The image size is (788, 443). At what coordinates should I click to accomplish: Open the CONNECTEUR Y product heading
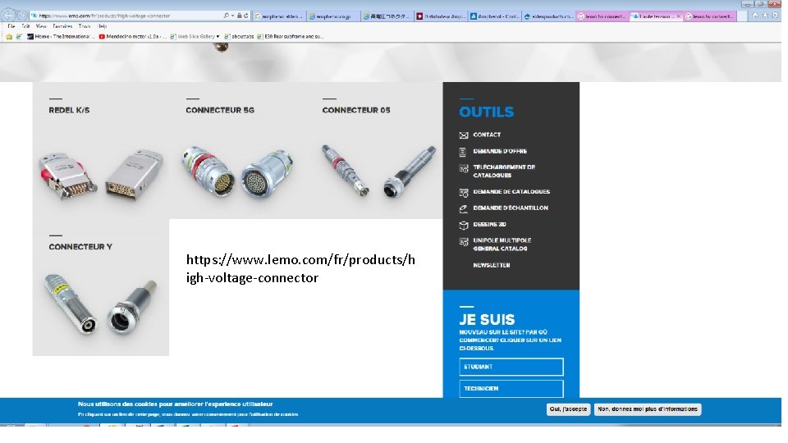[80, 247]
